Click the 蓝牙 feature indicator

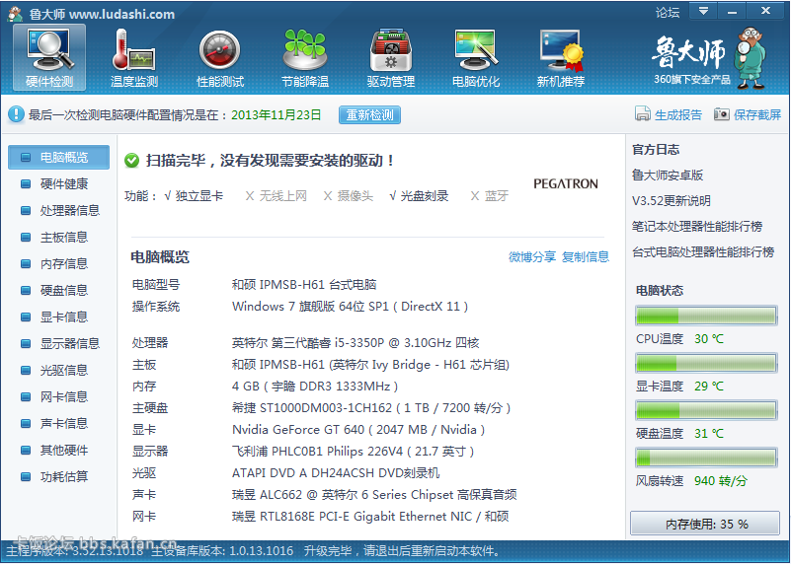pos(490,196)
